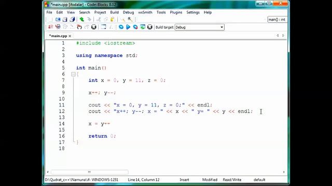The image size is (332, 186).
Task: Click the greyed Redo arrow icon
Action: (89, 20)
